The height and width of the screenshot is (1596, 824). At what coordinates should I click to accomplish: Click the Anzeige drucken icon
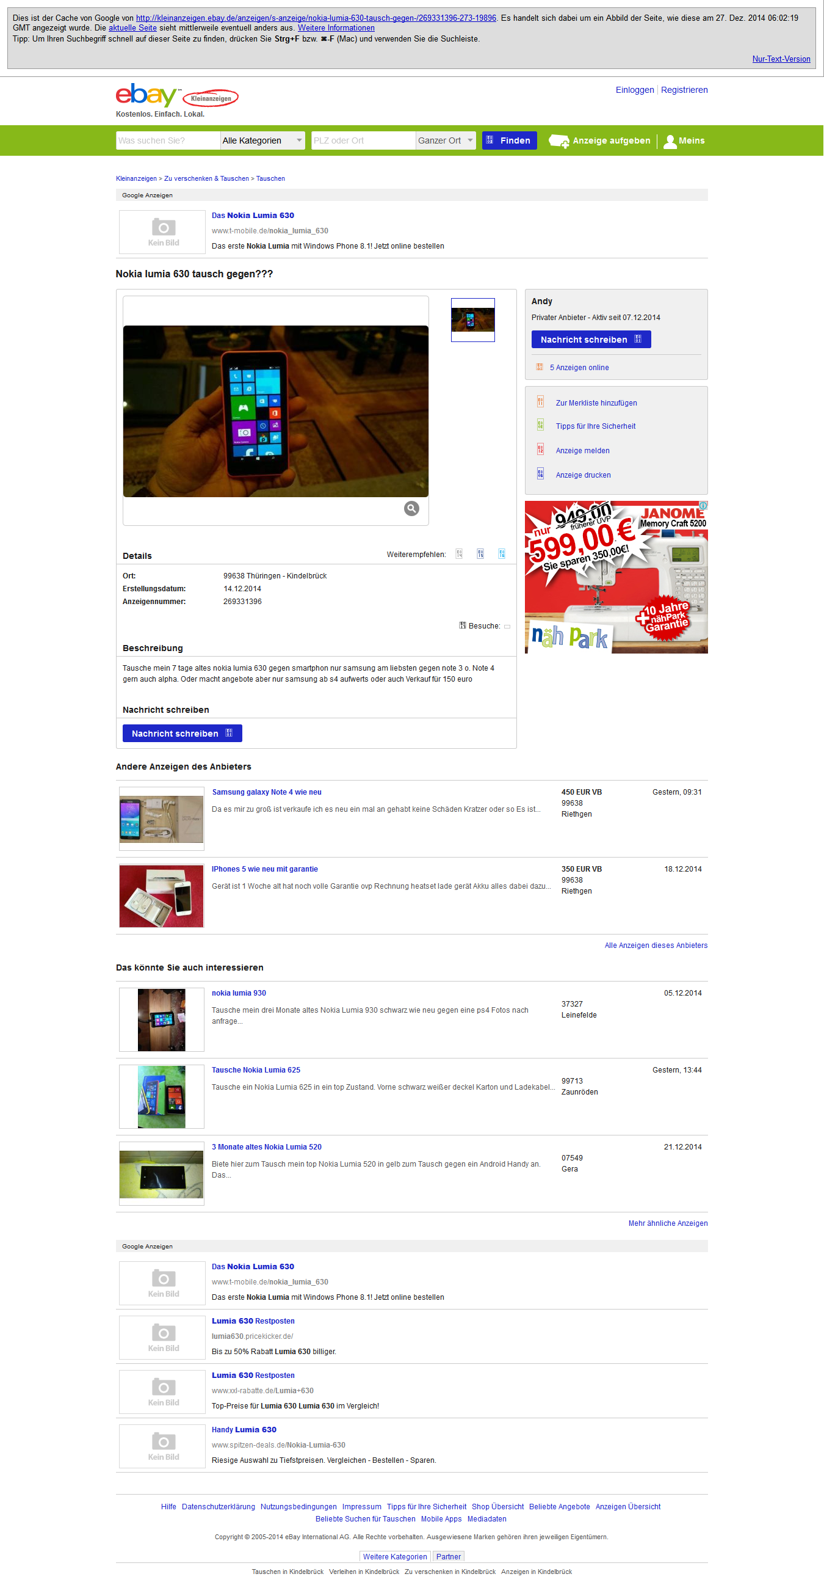click(540, 474)
